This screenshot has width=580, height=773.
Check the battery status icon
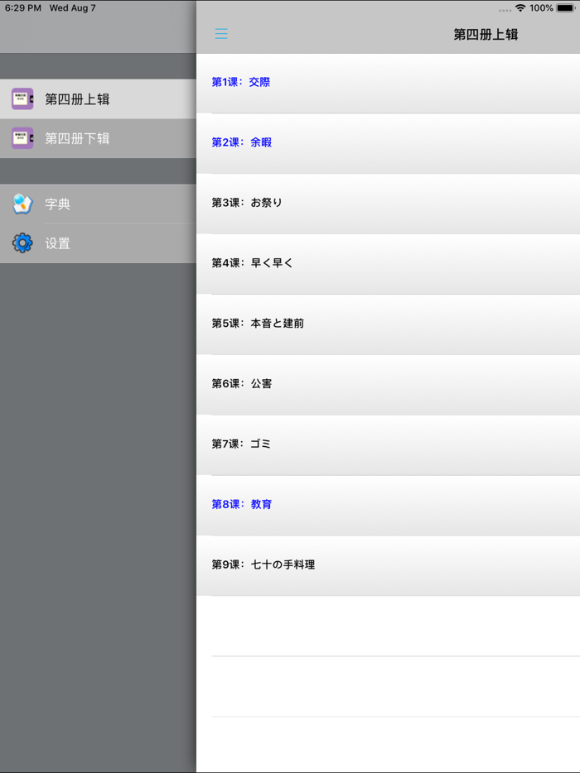point(566,8)
